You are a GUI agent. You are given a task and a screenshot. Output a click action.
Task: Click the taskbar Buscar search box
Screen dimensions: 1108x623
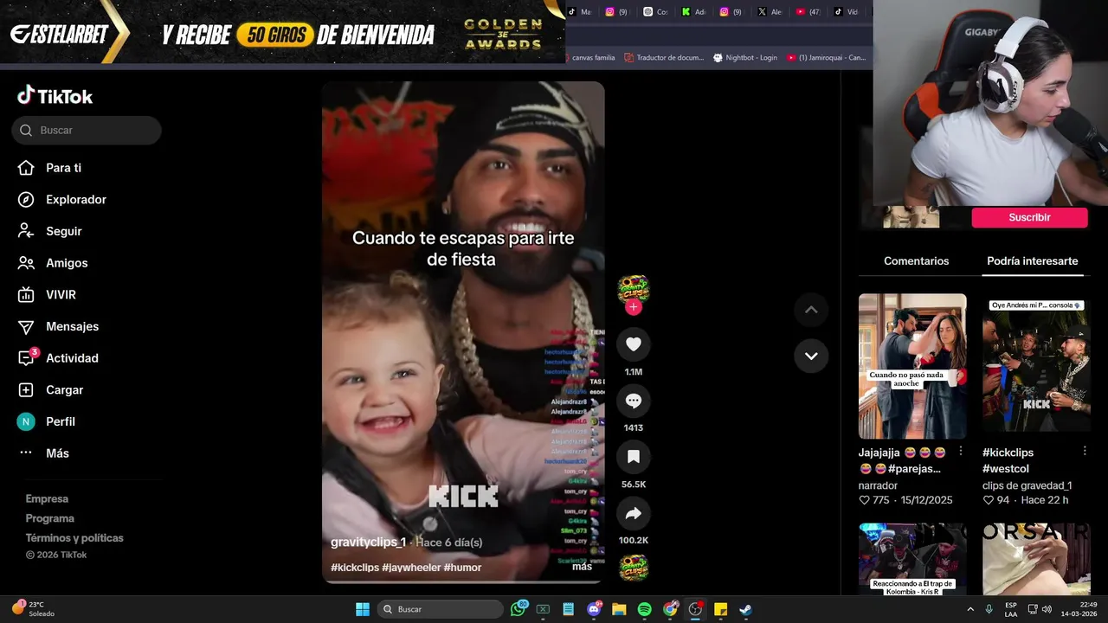pyautogui.click(x=441, y=609)
